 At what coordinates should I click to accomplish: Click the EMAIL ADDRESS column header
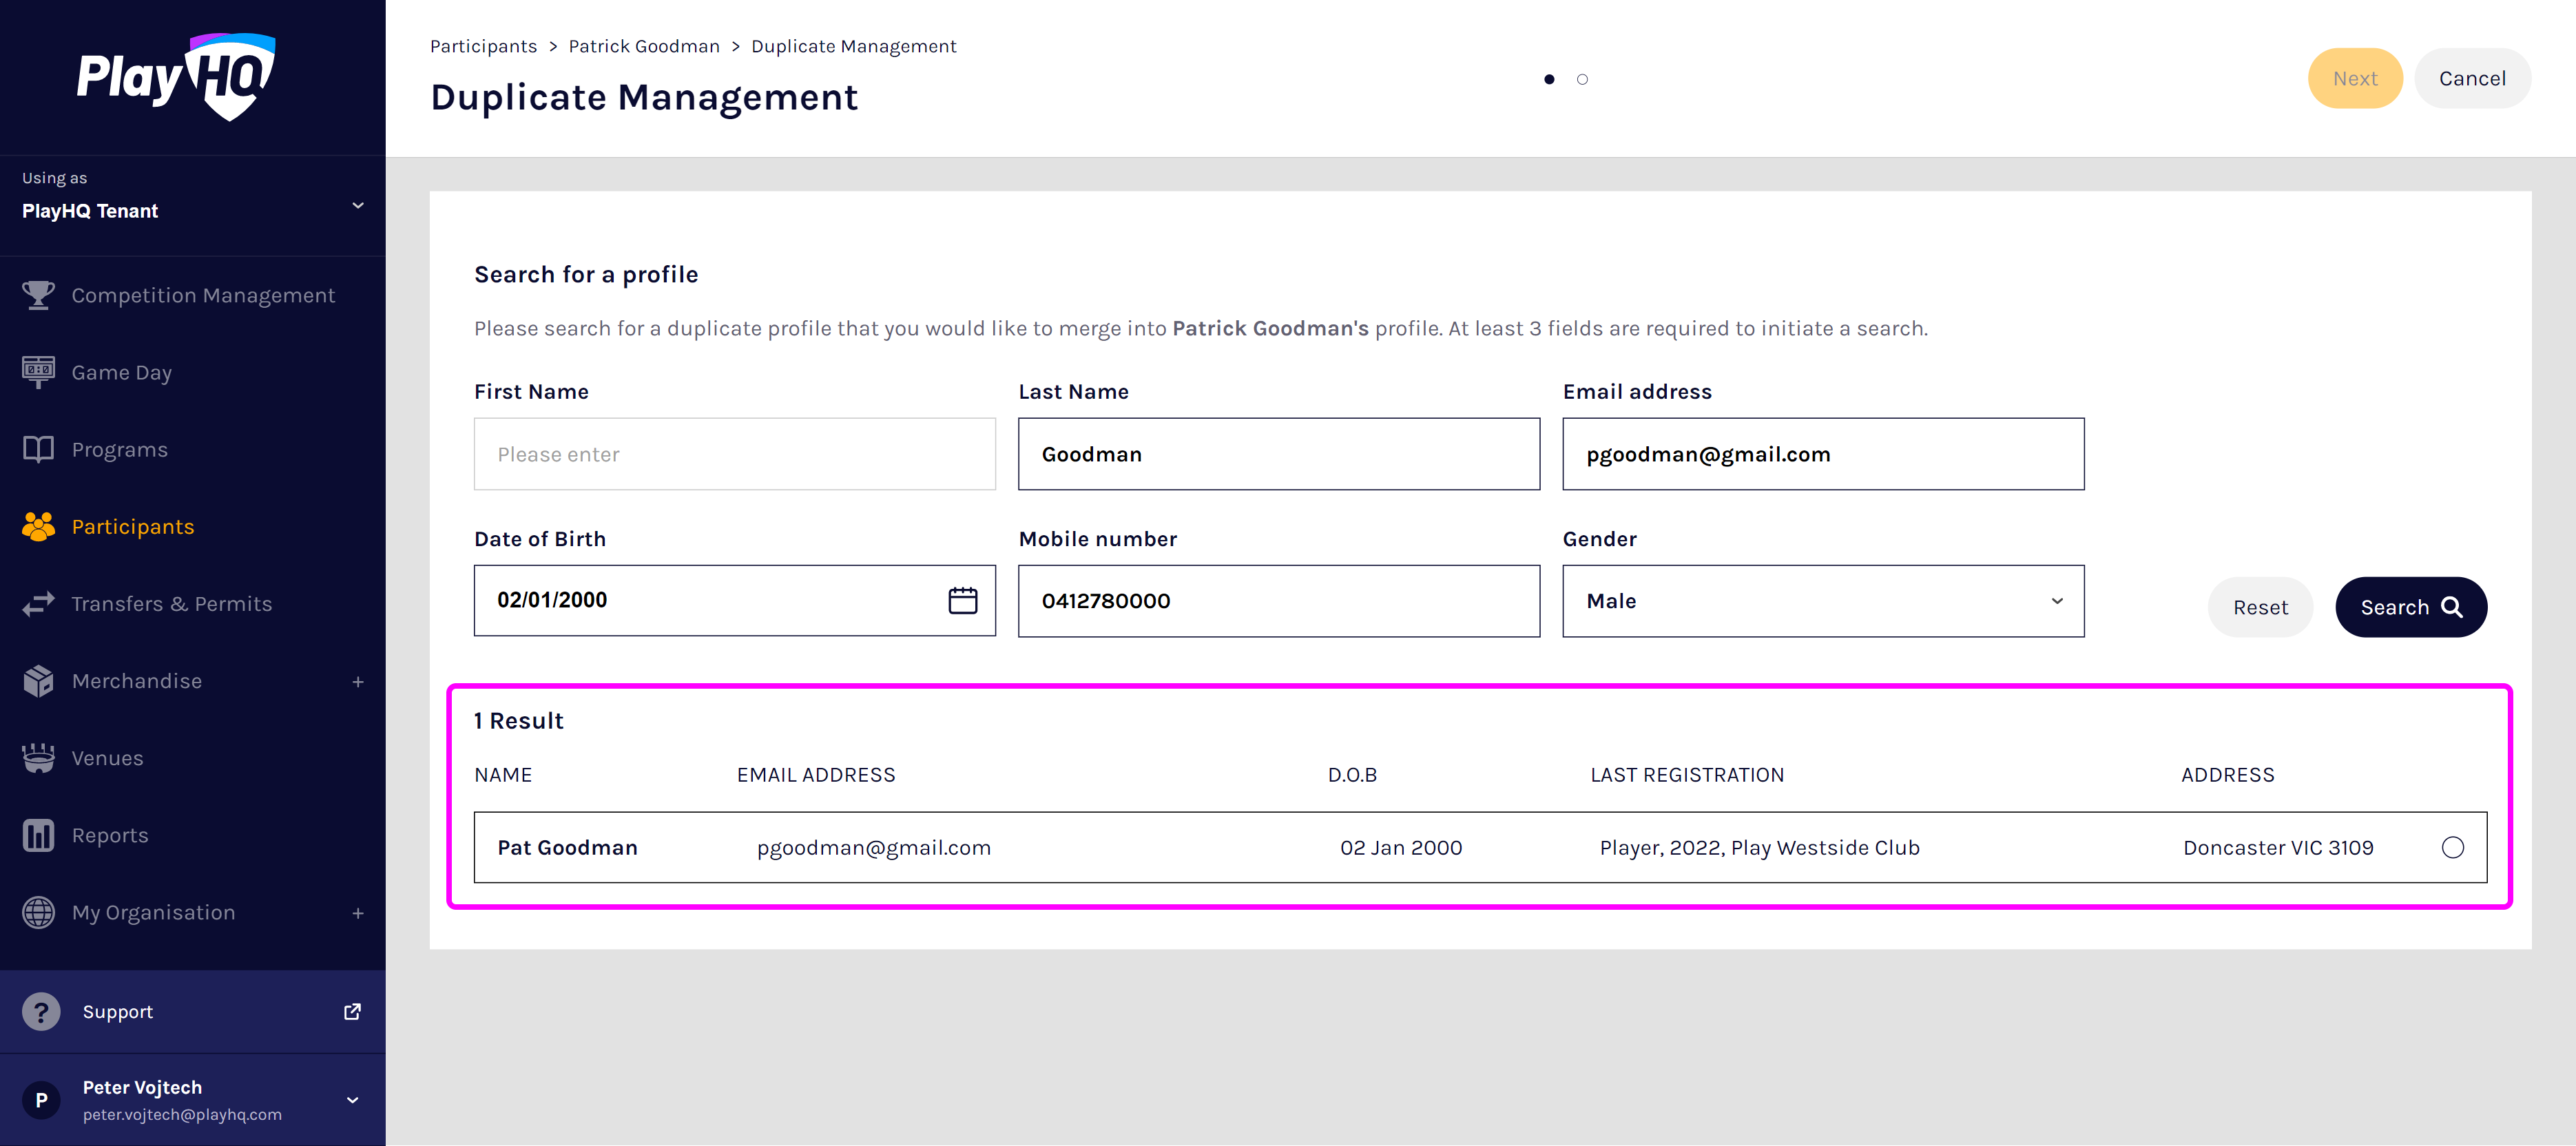click(x=815, y=775)
